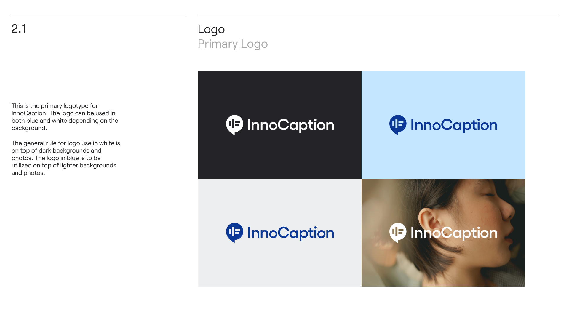Click the section number 2.1
The image size is (569, 320).
(19, 29)
